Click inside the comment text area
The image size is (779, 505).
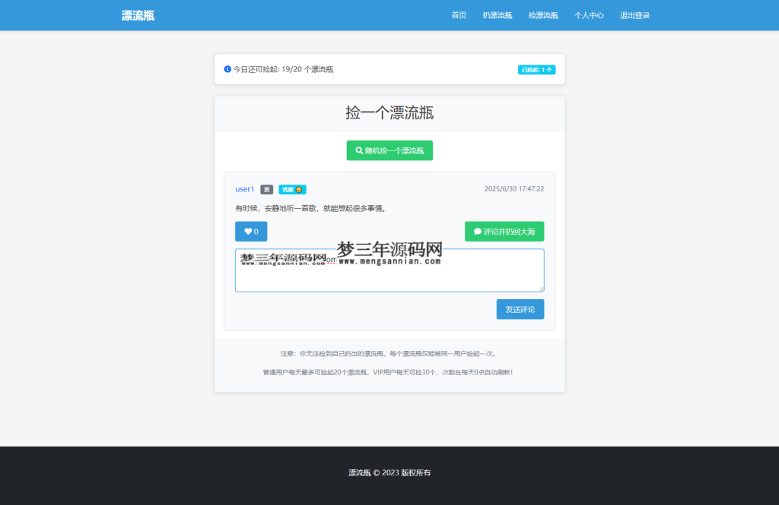389,270
